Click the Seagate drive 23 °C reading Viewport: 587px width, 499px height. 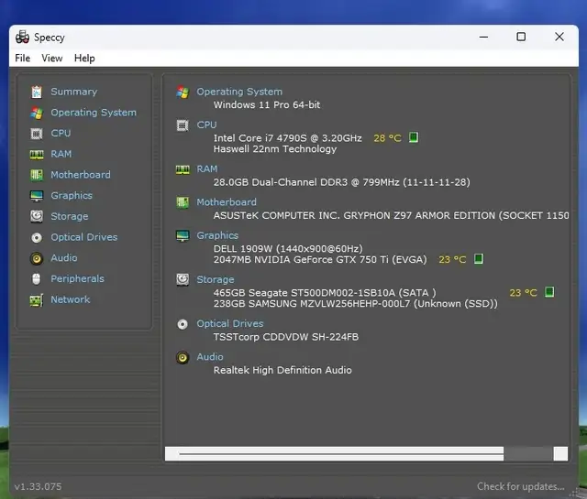[x=524, y=293]
